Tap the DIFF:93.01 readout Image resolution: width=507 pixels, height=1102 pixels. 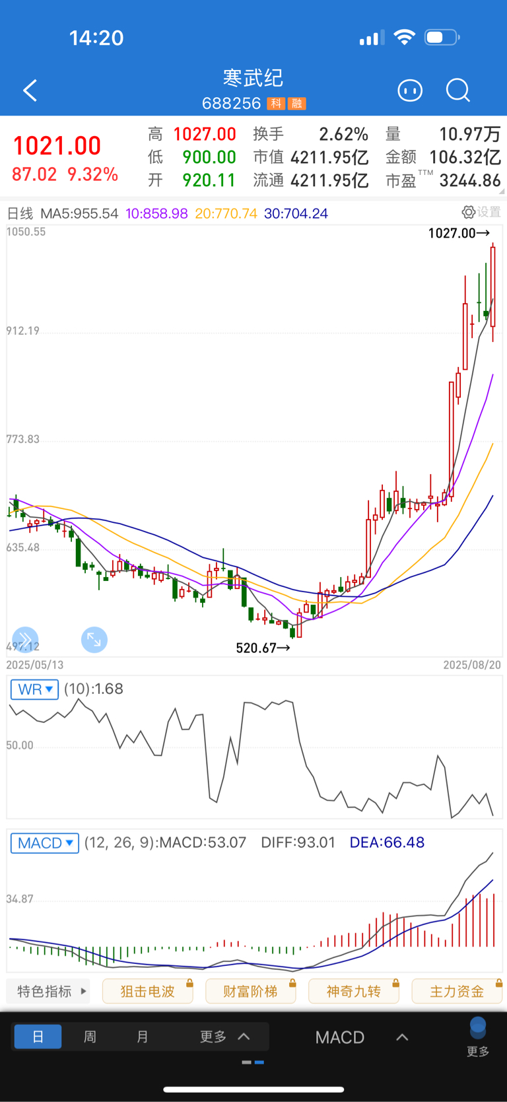tap(298, 843)
